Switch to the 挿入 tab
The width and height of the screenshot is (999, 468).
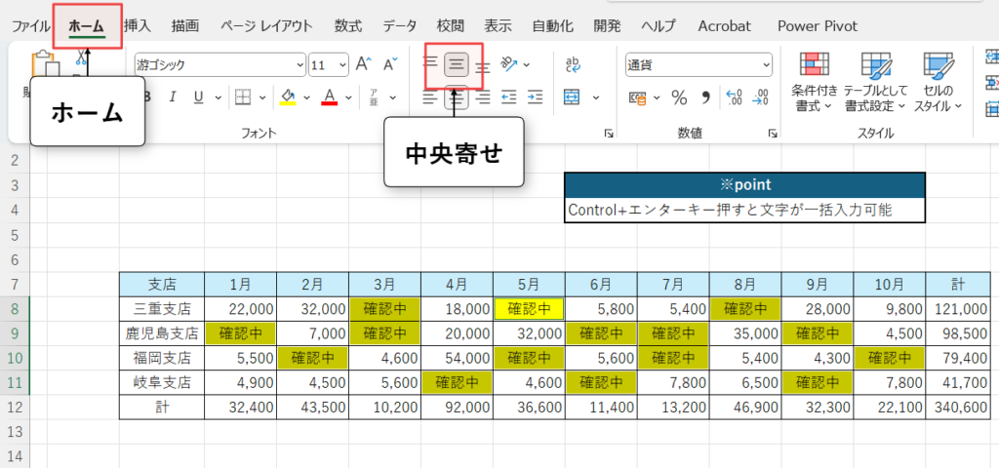138,25
